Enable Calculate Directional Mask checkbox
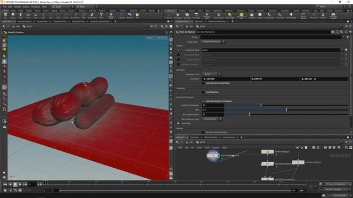 (x=204, y=83)
